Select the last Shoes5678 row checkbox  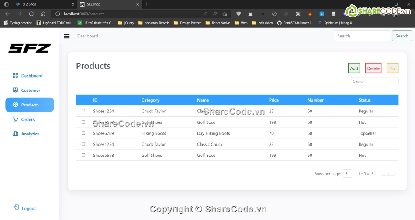pyautogui.click(x=83, y=155)
